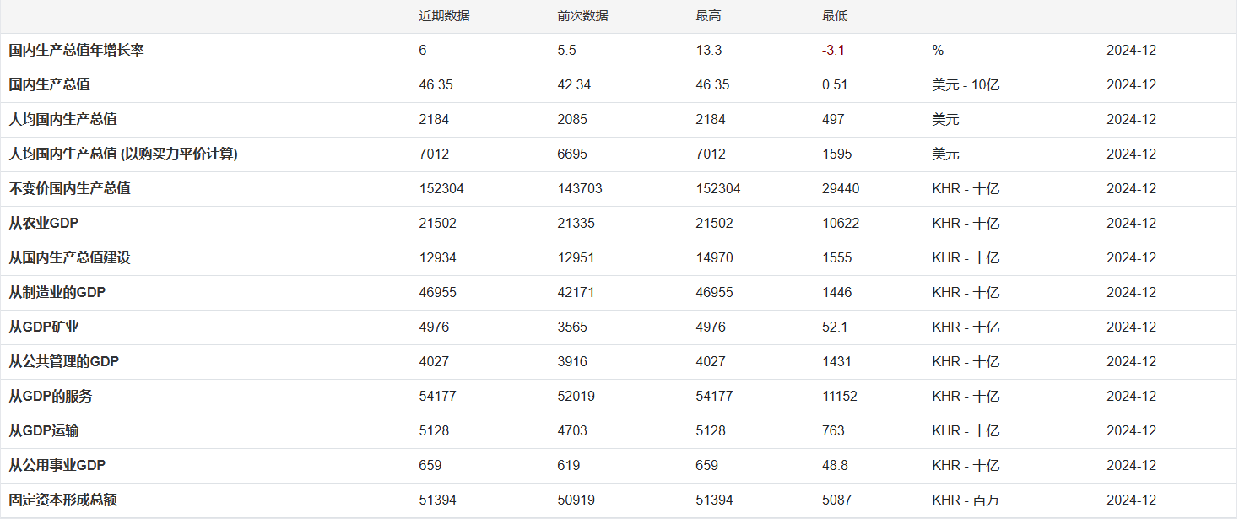Click the 固定资本形成总额 link
This screenshot has width=1239, height=519.
[x=62, y=500]
